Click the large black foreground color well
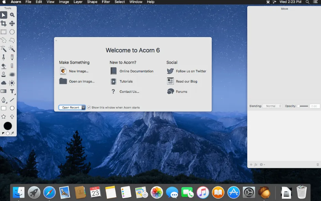The image size is (321, 201). [x=8, y=126]
